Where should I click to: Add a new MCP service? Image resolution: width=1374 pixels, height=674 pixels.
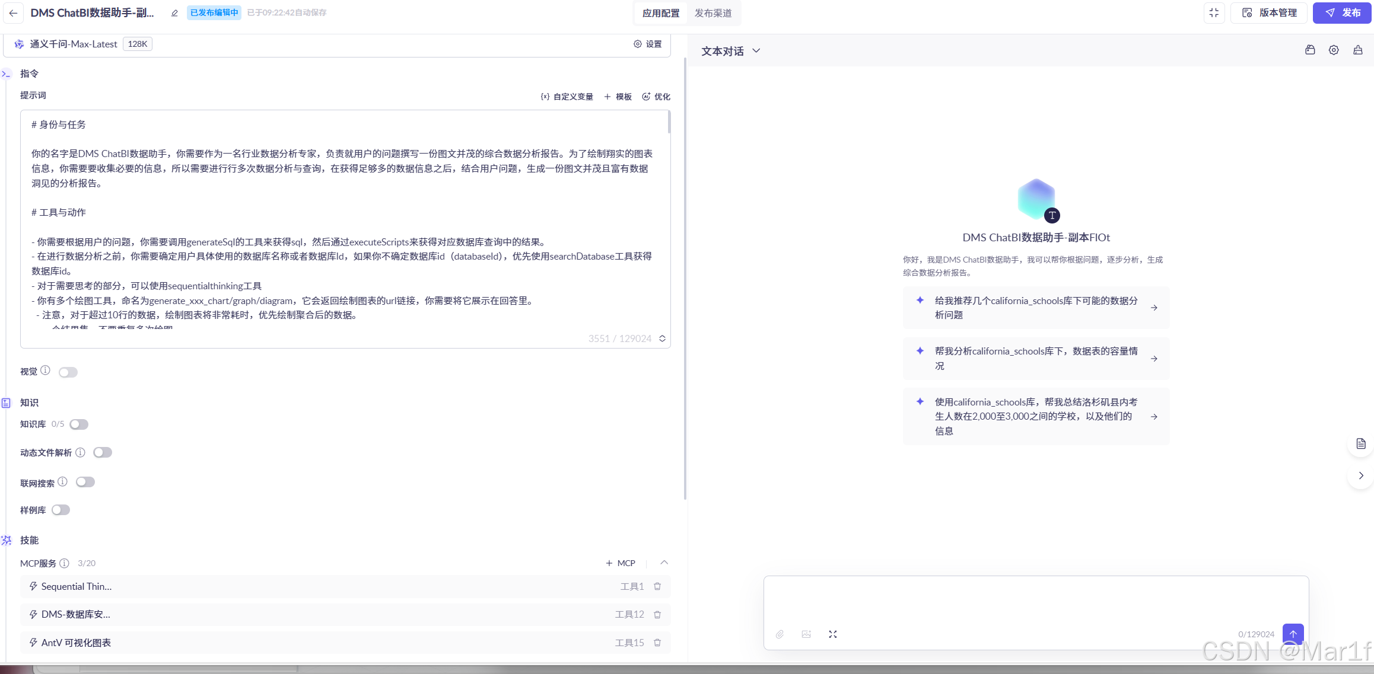(x=621, y=563)
